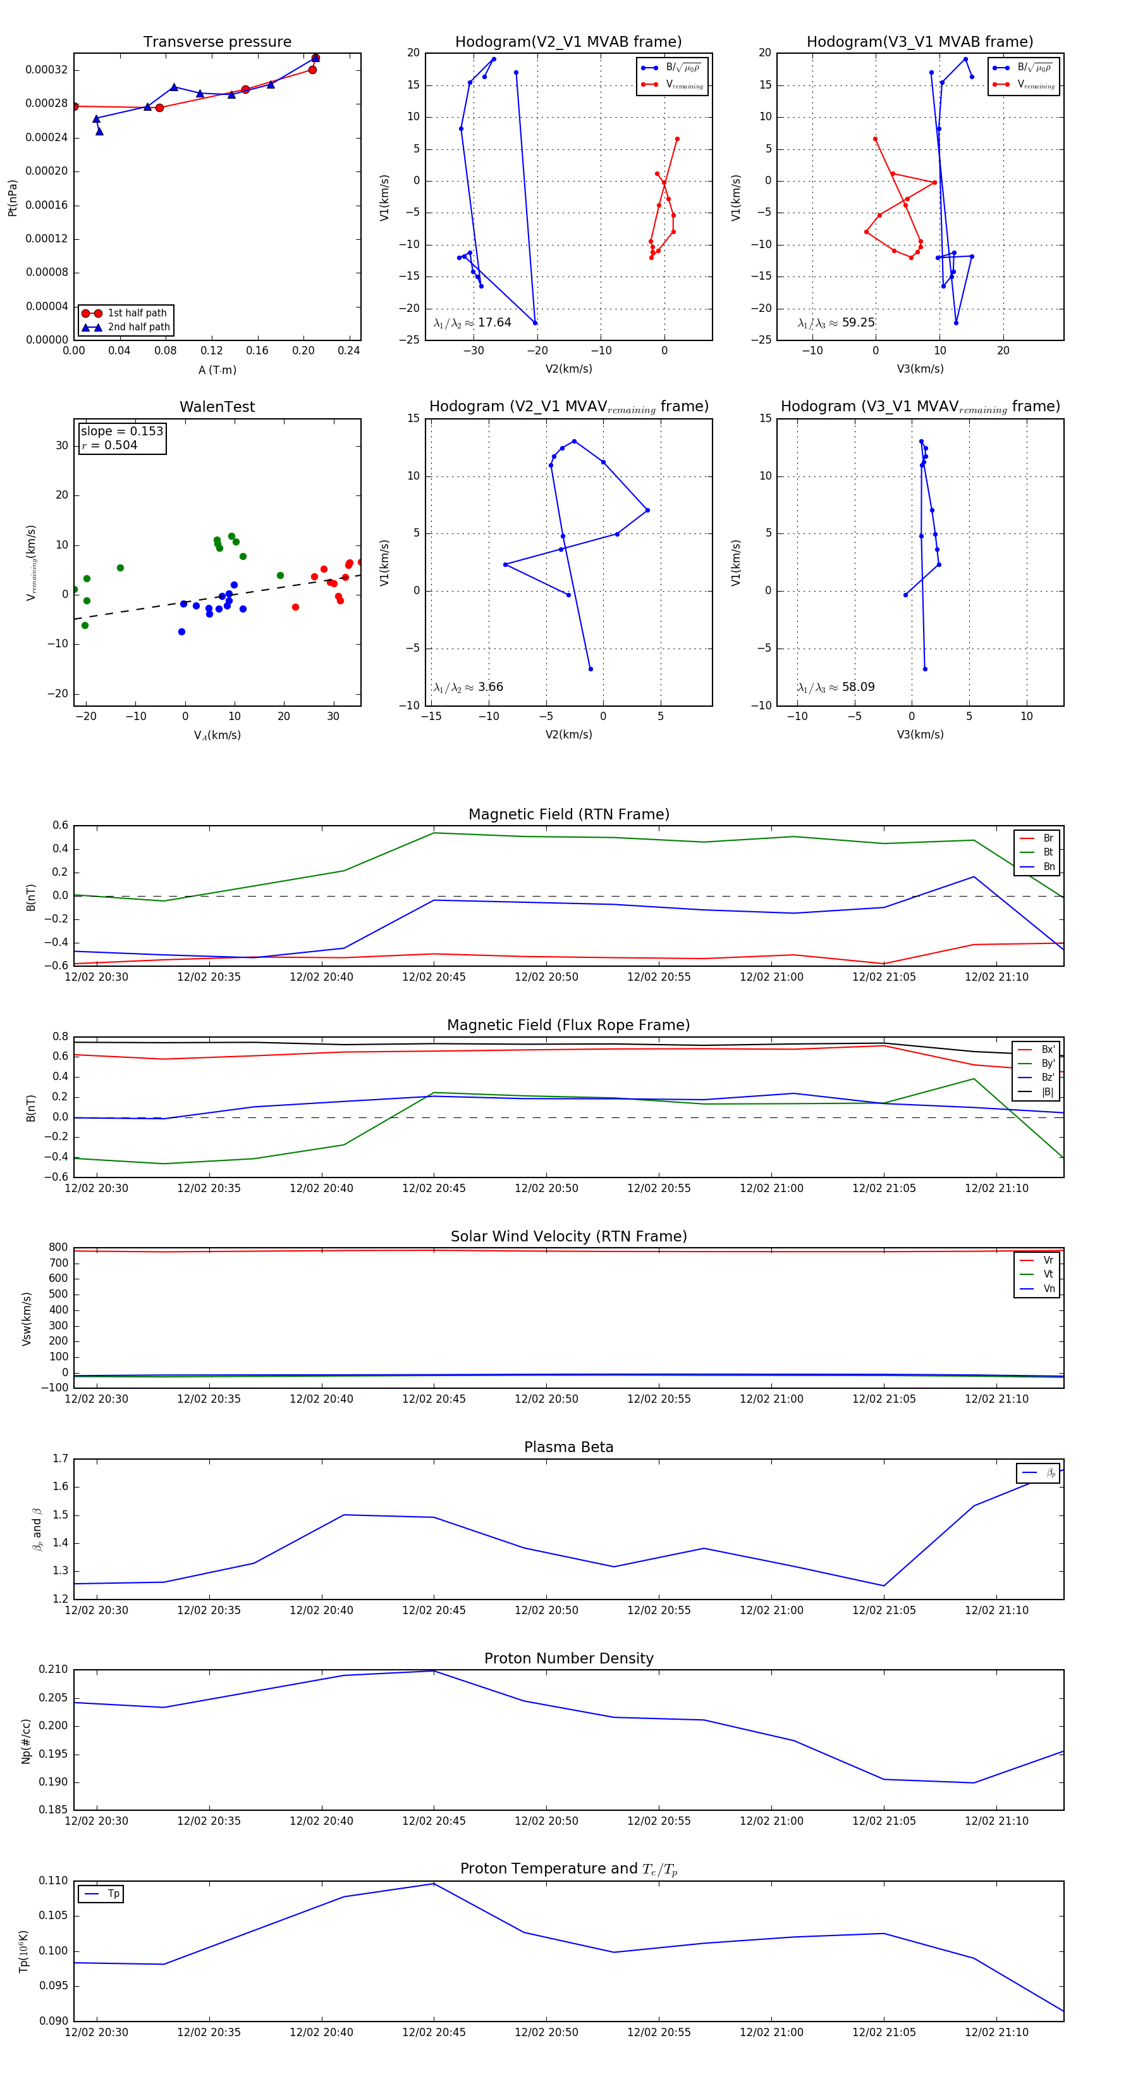Select the 'slope = 0.153' annotation
Screen dimensions: 1138x2088
click(121, 432)
